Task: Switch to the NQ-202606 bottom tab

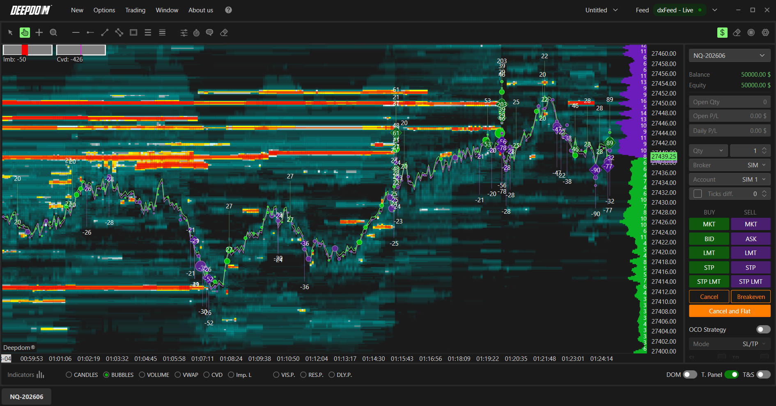Action: pos(27,397)
